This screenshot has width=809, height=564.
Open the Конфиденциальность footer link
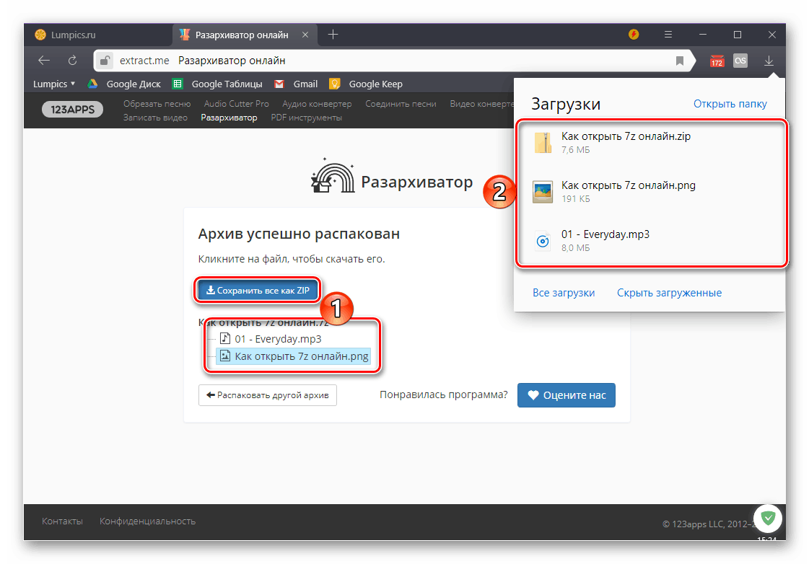coord(147,521)
